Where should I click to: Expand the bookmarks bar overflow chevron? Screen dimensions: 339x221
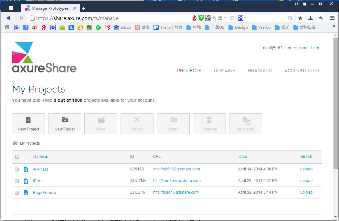(334, 26)
